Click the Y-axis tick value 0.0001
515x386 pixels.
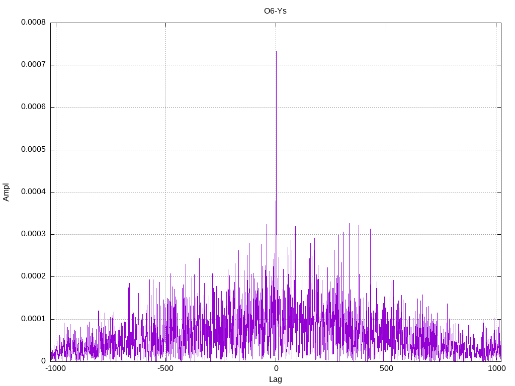(x=34, y=319)
